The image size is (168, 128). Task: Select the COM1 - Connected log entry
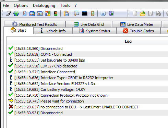click(x=87, y=54)
